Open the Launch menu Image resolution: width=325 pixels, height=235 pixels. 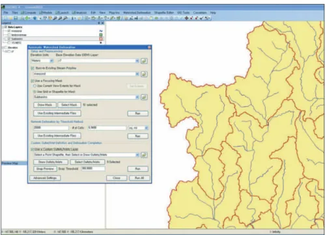[x=62, y=12]
